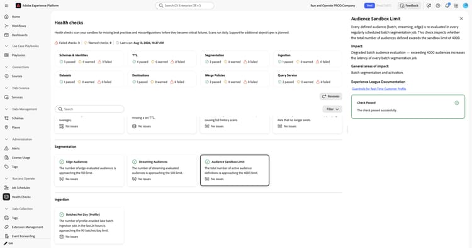This screenshot has width=472, height=248.
Task: Open Job Schedules under Run and Operate
Action: point(21,188)
